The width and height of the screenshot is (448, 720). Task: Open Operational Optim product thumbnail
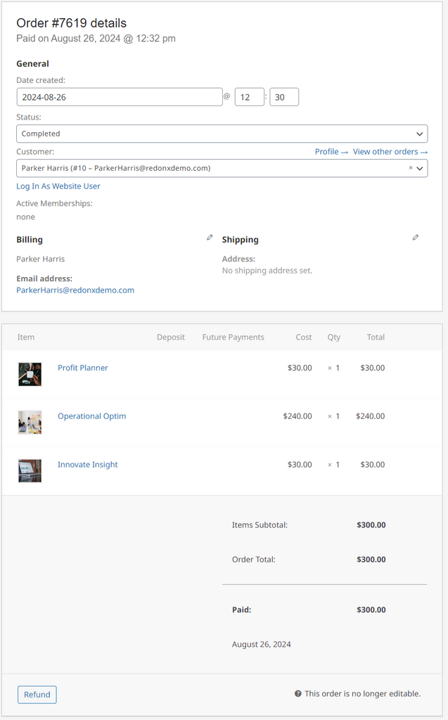30,422
